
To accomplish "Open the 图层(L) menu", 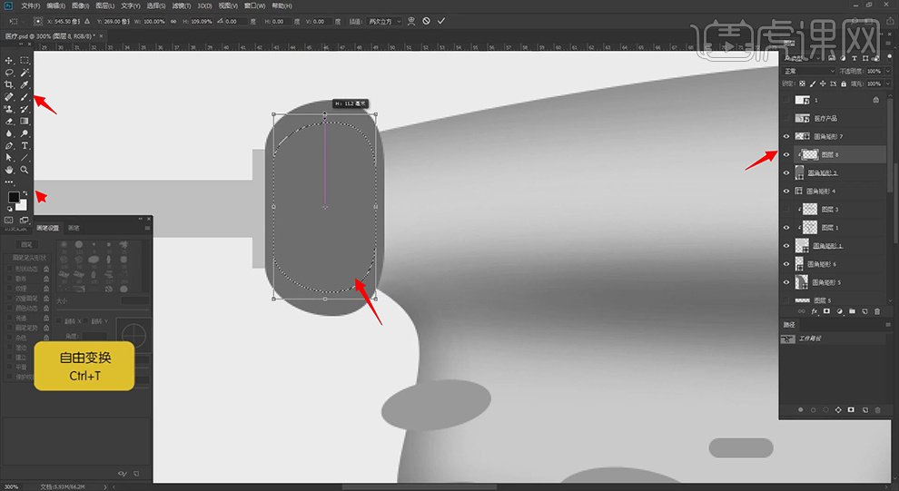I will (x=105, y=5).
